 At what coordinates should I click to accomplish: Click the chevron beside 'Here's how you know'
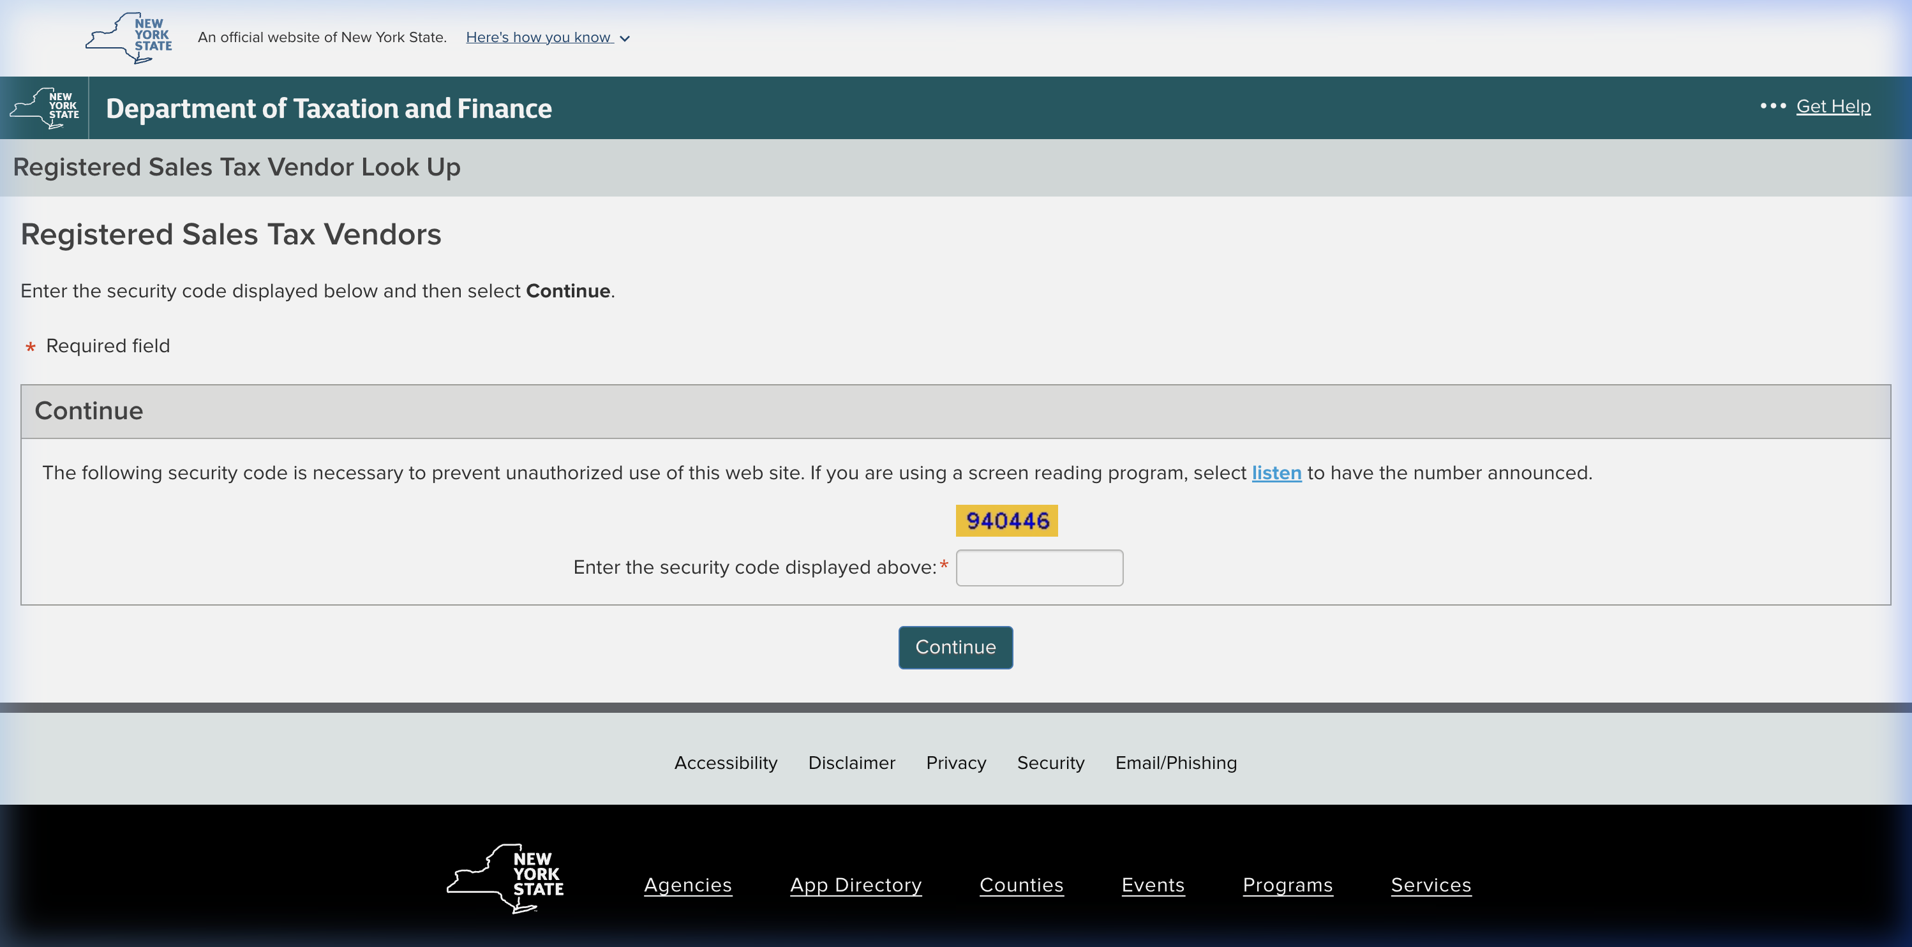click(x=625, y=38)
